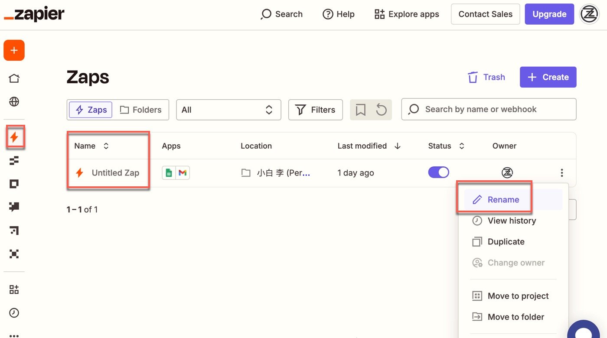Click the orange plus create button in sidebar
607x338 pixels.
click(x=14, y=50)
